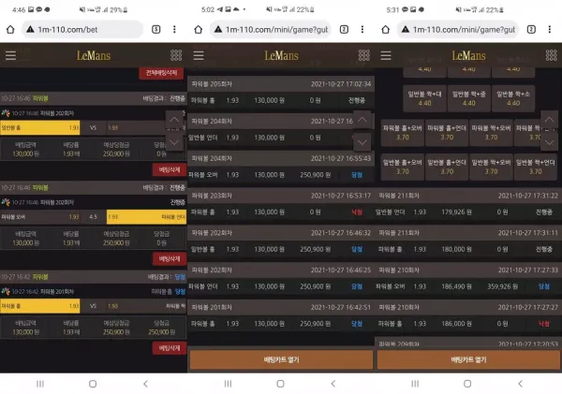The image size is (562, 394).
Task: Open the hamburger menu on the middle LeMans page
Action: click(199, 55)
